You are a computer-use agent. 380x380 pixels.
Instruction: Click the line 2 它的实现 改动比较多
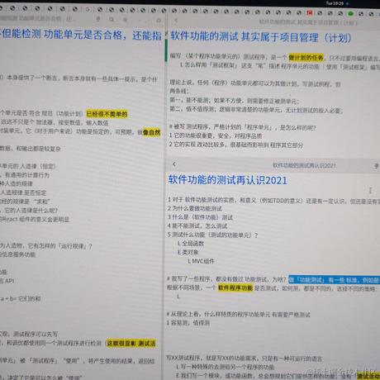click(x=236, y=145)
